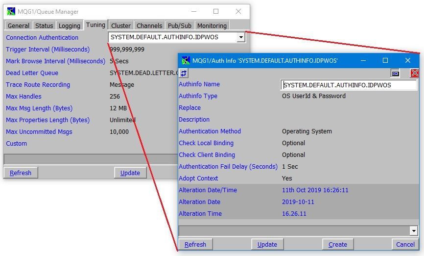Click Refresh button in Auth Info dialog
The image size is (424, 256).
coord(195,244)
